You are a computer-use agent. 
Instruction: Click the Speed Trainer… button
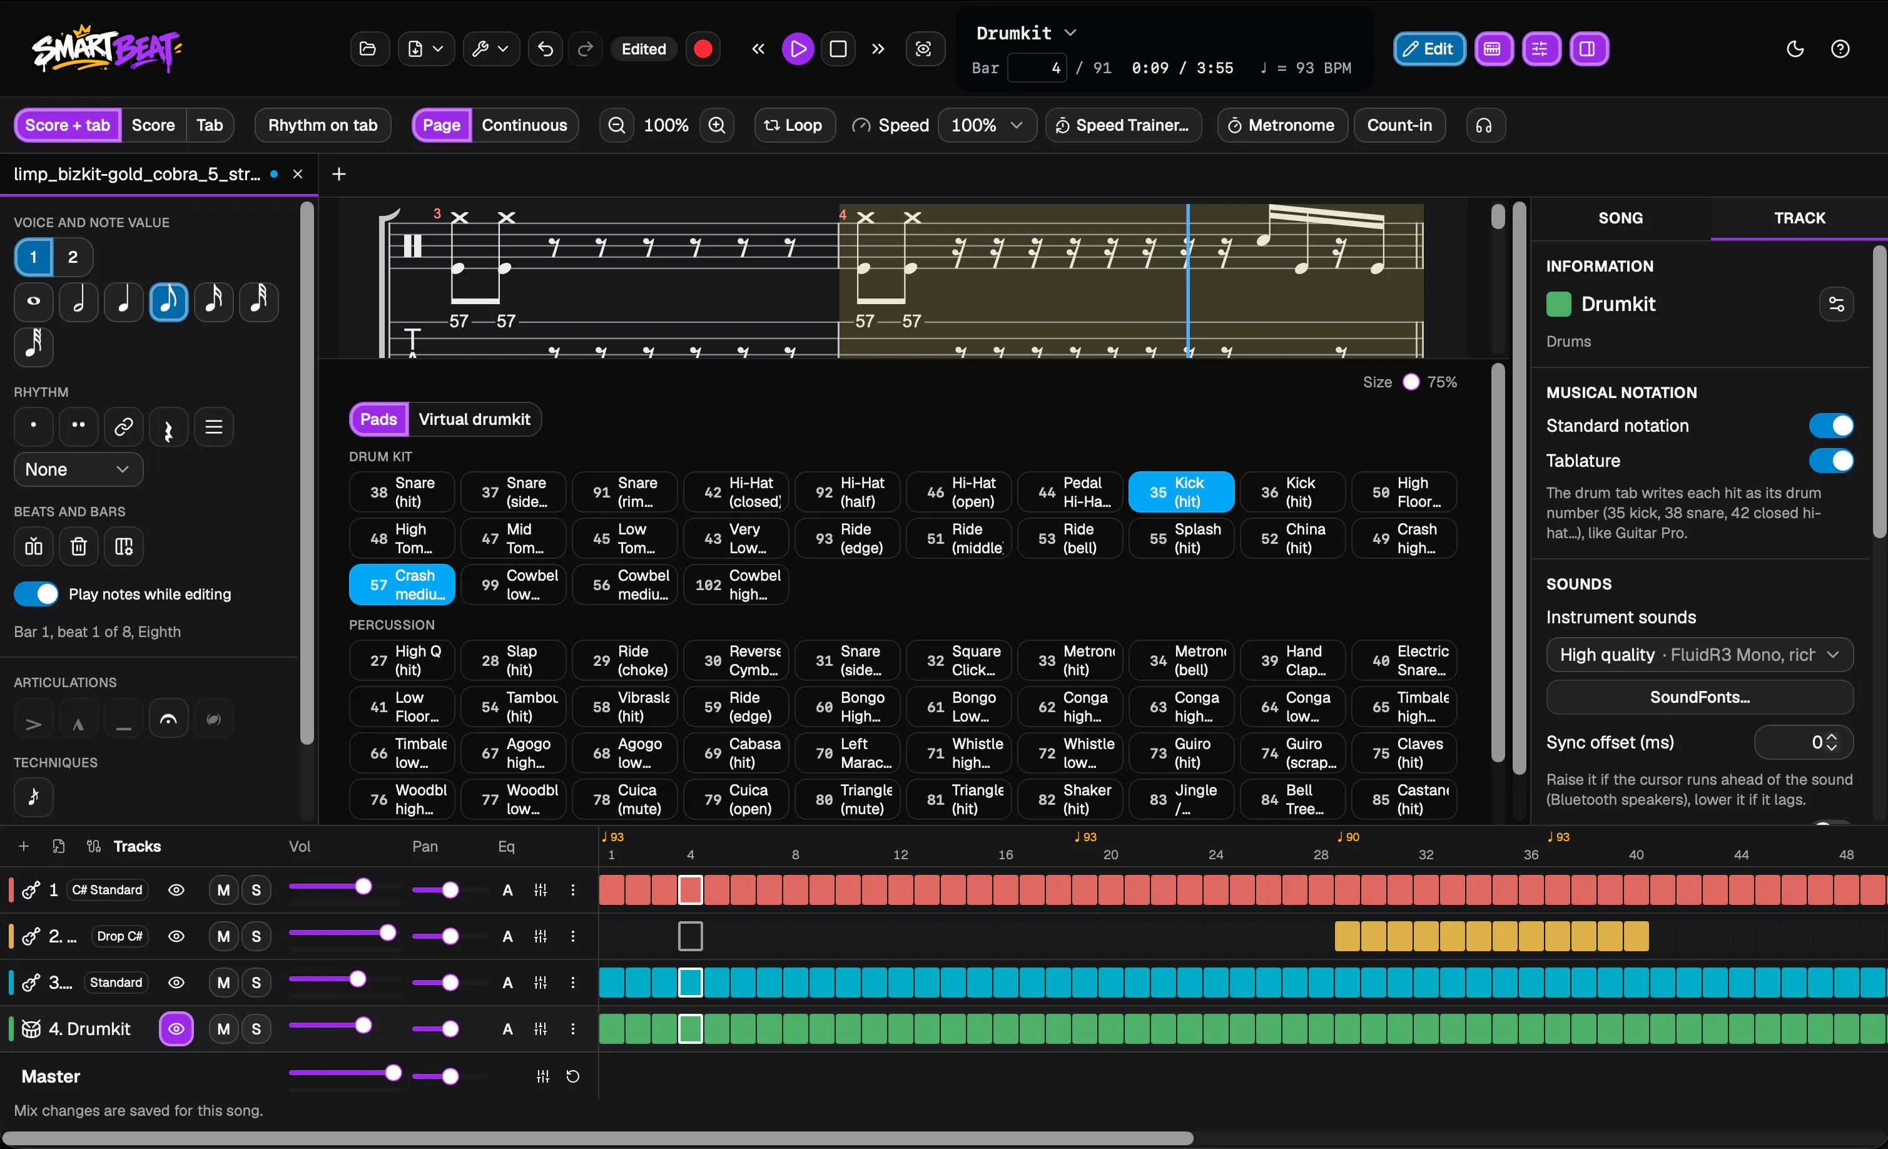click(x=1122, y=125)
